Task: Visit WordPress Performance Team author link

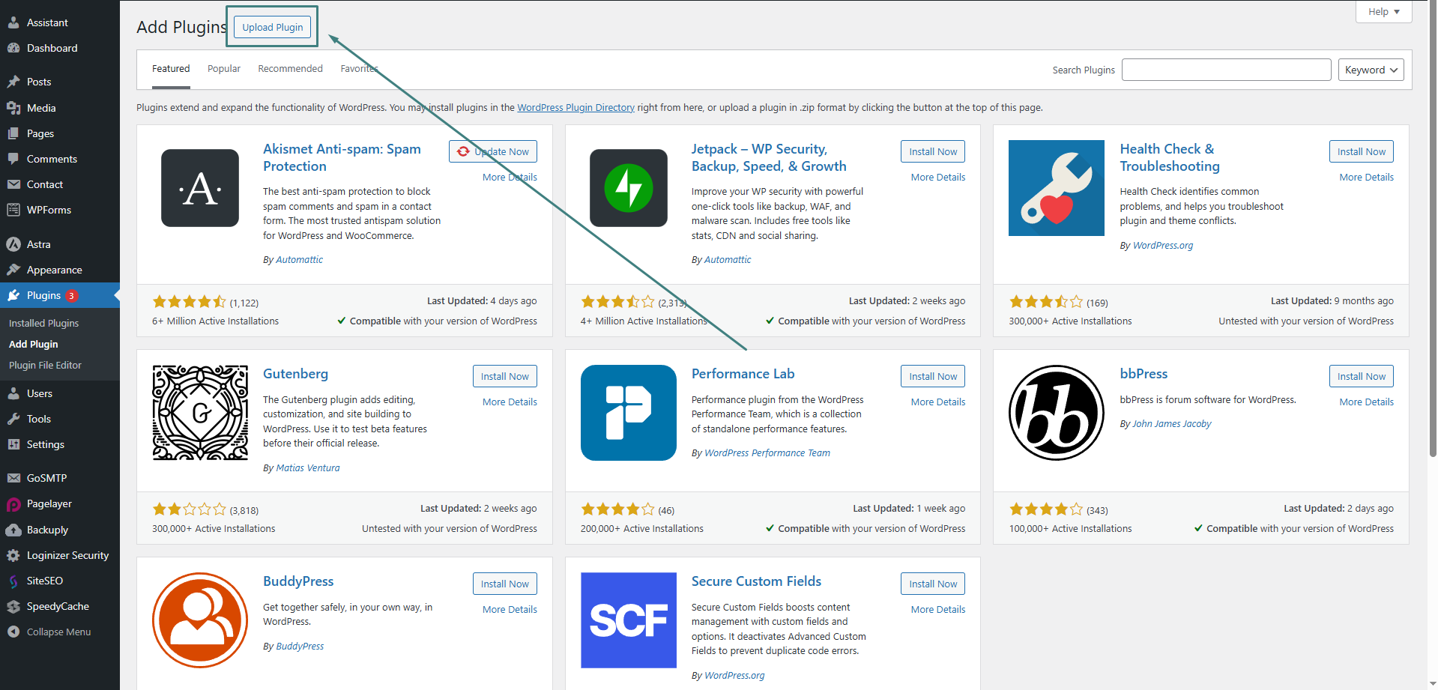Action: click(767, 453)
